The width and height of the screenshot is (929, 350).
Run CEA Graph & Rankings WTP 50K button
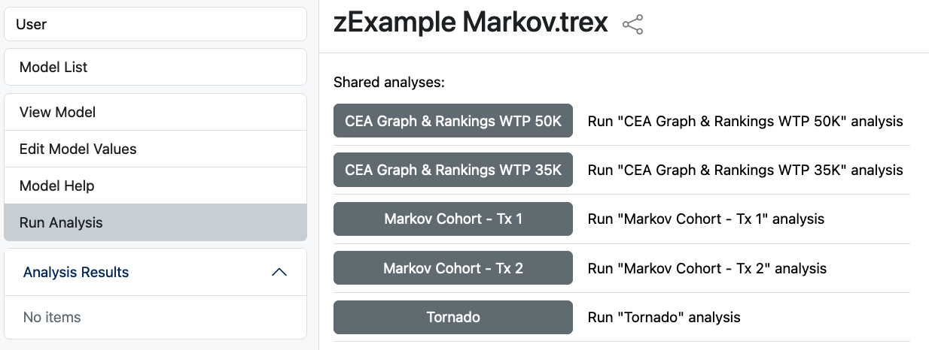(453, 121)
